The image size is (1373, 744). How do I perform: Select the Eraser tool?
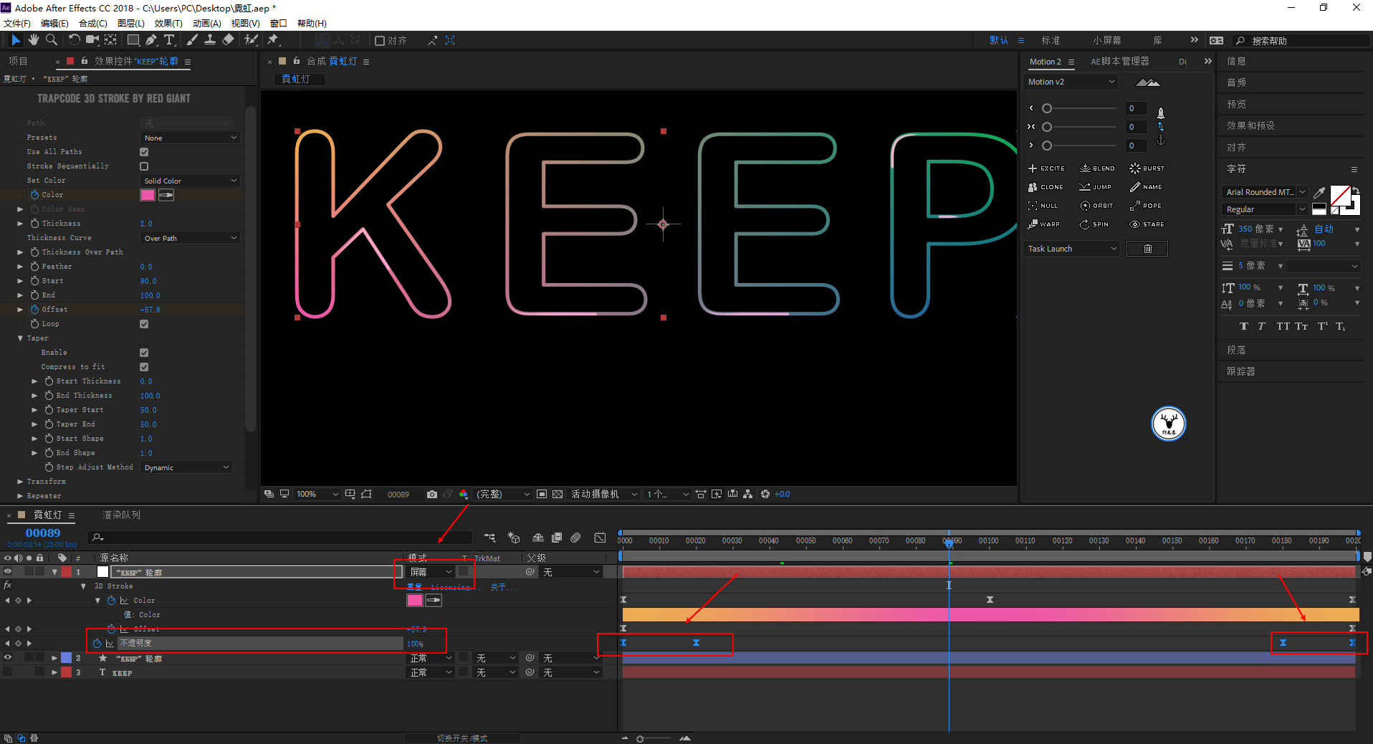[x=228, y=40]
